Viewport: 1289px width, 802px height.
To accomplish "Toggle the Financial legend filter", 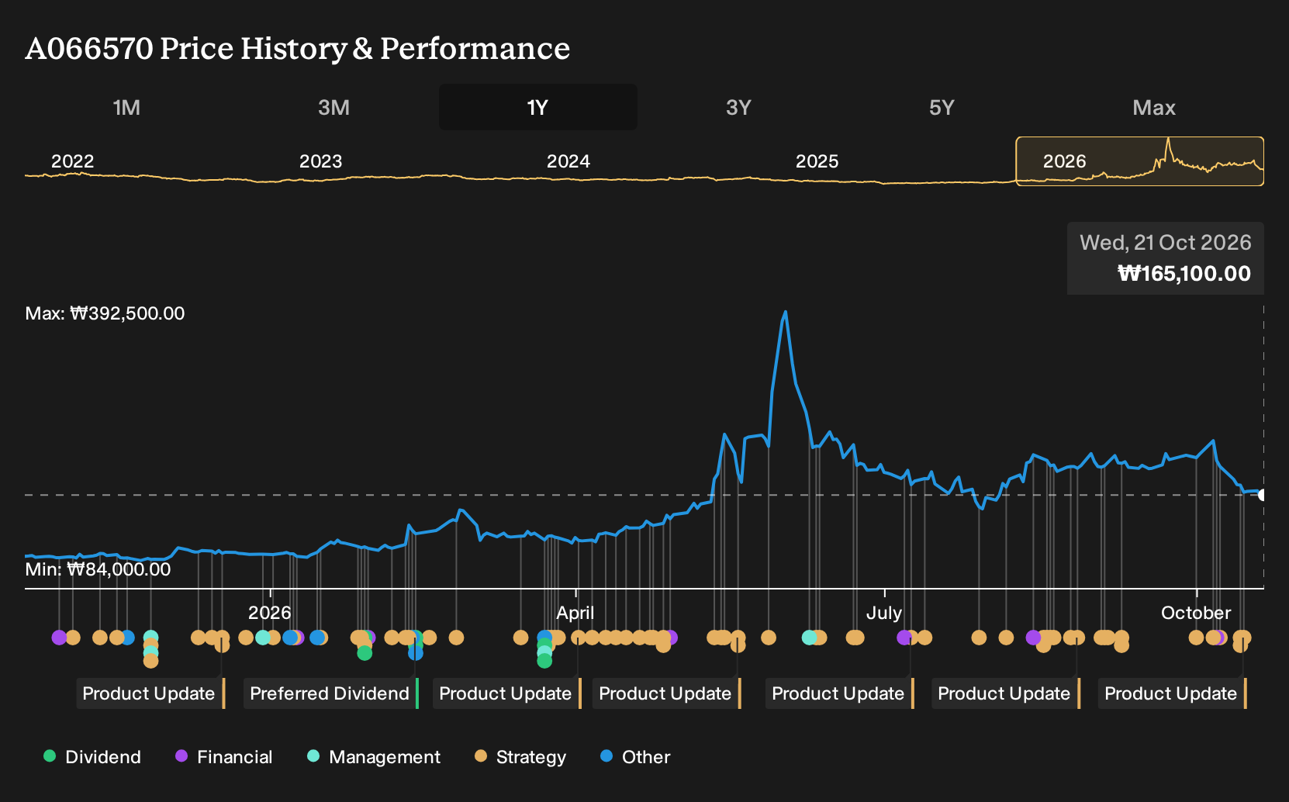I will click(x=223, y=757).
